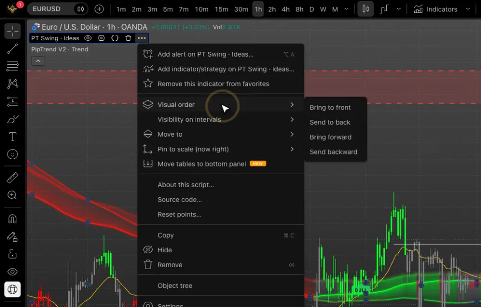The image size is (481, 307).
Task: Click the plus compare symbol button
Action: tap(99, 9)
